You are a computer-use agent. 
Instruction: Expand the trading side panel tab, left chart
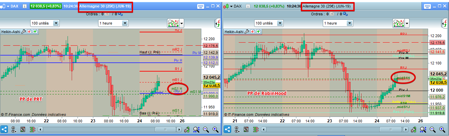(x=217, y=23)
